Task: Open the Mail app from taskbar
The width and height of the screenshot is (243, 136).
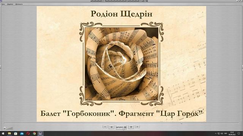Action: [x=22, y=133]
